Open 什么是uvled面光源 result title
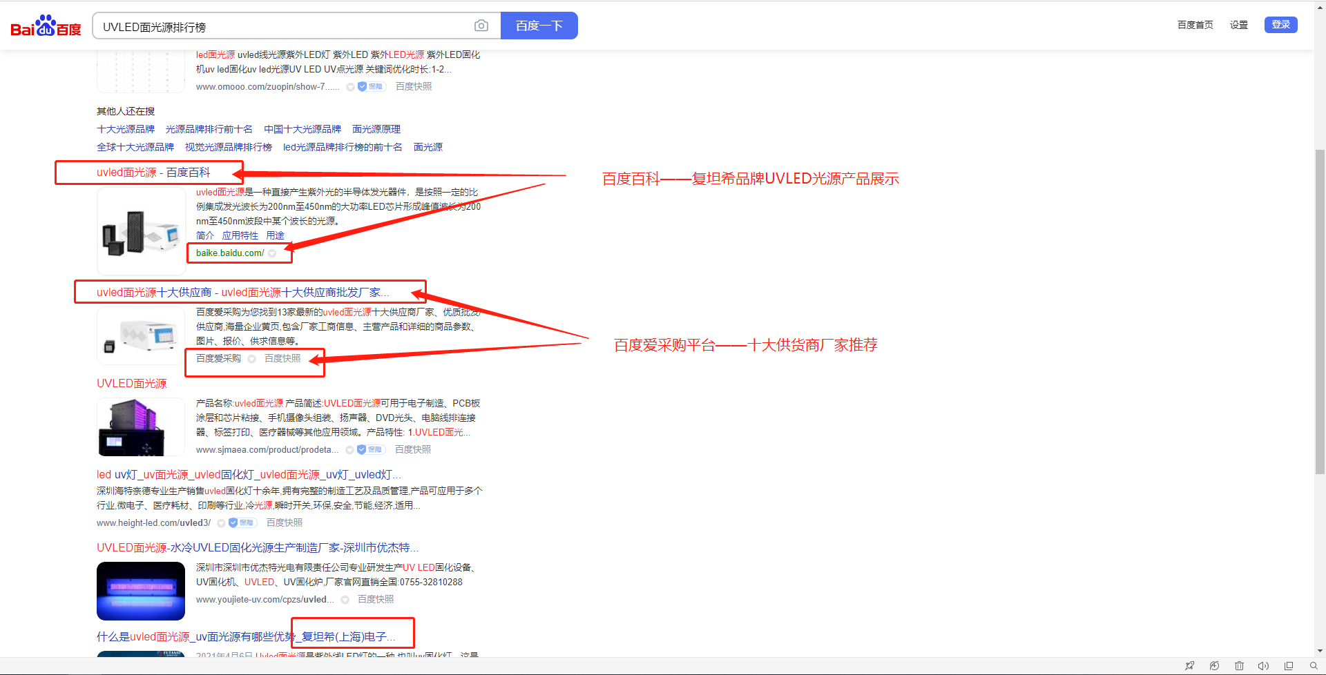The width and height of the screenshot is (1326, 675). click(247, 637)
